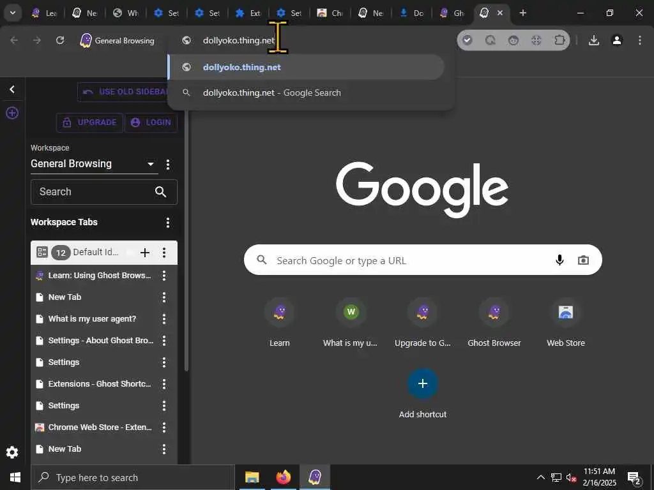Click the sidebar search magnifier icon
Screen dimensions: 654x490
coord(160,191)
